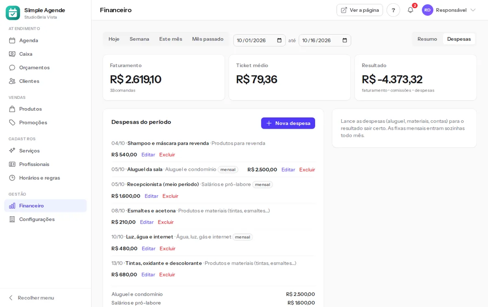Select the Hoje period filter
The width and height of the screenshot is (488, 307).
point(114,39)
